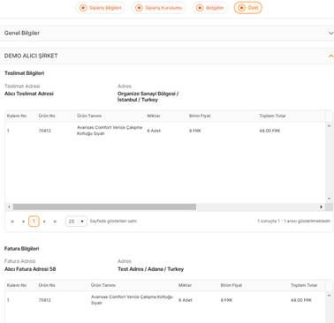This screenshot has height=323, width=334.
Task: Open the Sipariş Kurulumu step tab
Action: click(x=159, y=8)
